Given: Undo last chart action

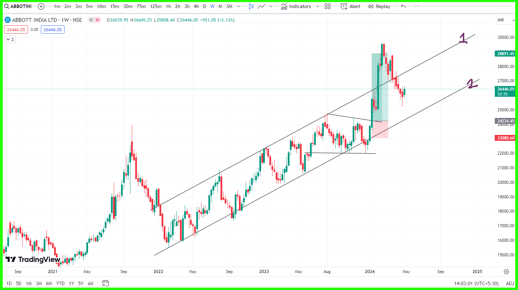Looking at the screenshot, I should (403, 6).
